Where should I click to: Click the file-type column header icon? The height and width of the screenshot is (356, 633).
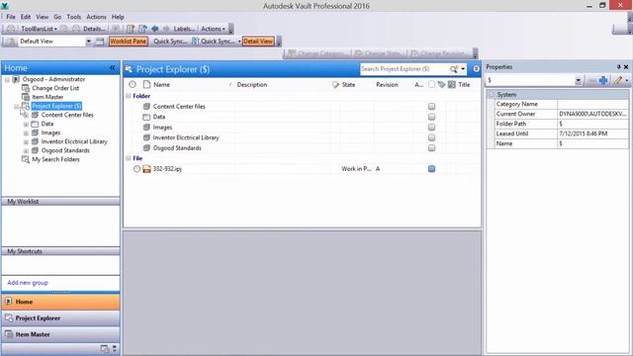(x=147, y=84)
